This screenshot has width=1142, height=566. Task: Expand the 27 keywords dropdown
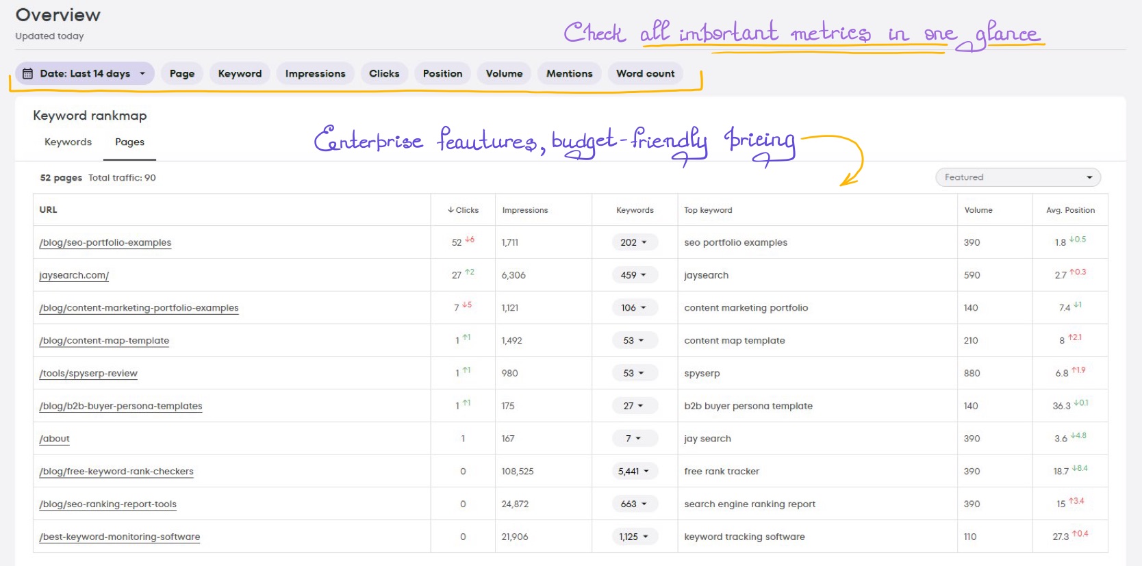(x=635, y=406)
